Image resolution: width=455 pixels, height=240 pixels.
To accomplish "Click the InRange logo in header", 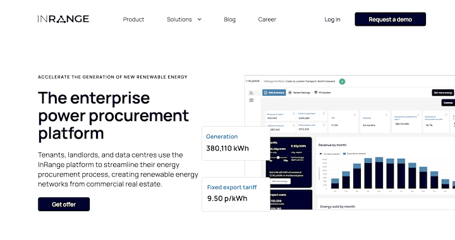I will pyautogui.click(x=63, y=19).
